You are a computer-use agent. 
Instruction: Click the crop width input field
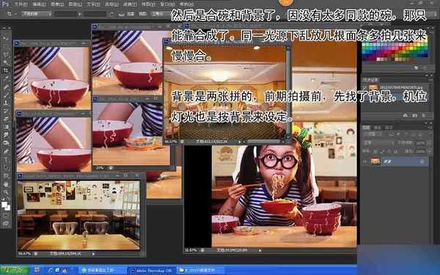[x=66, y=14]
